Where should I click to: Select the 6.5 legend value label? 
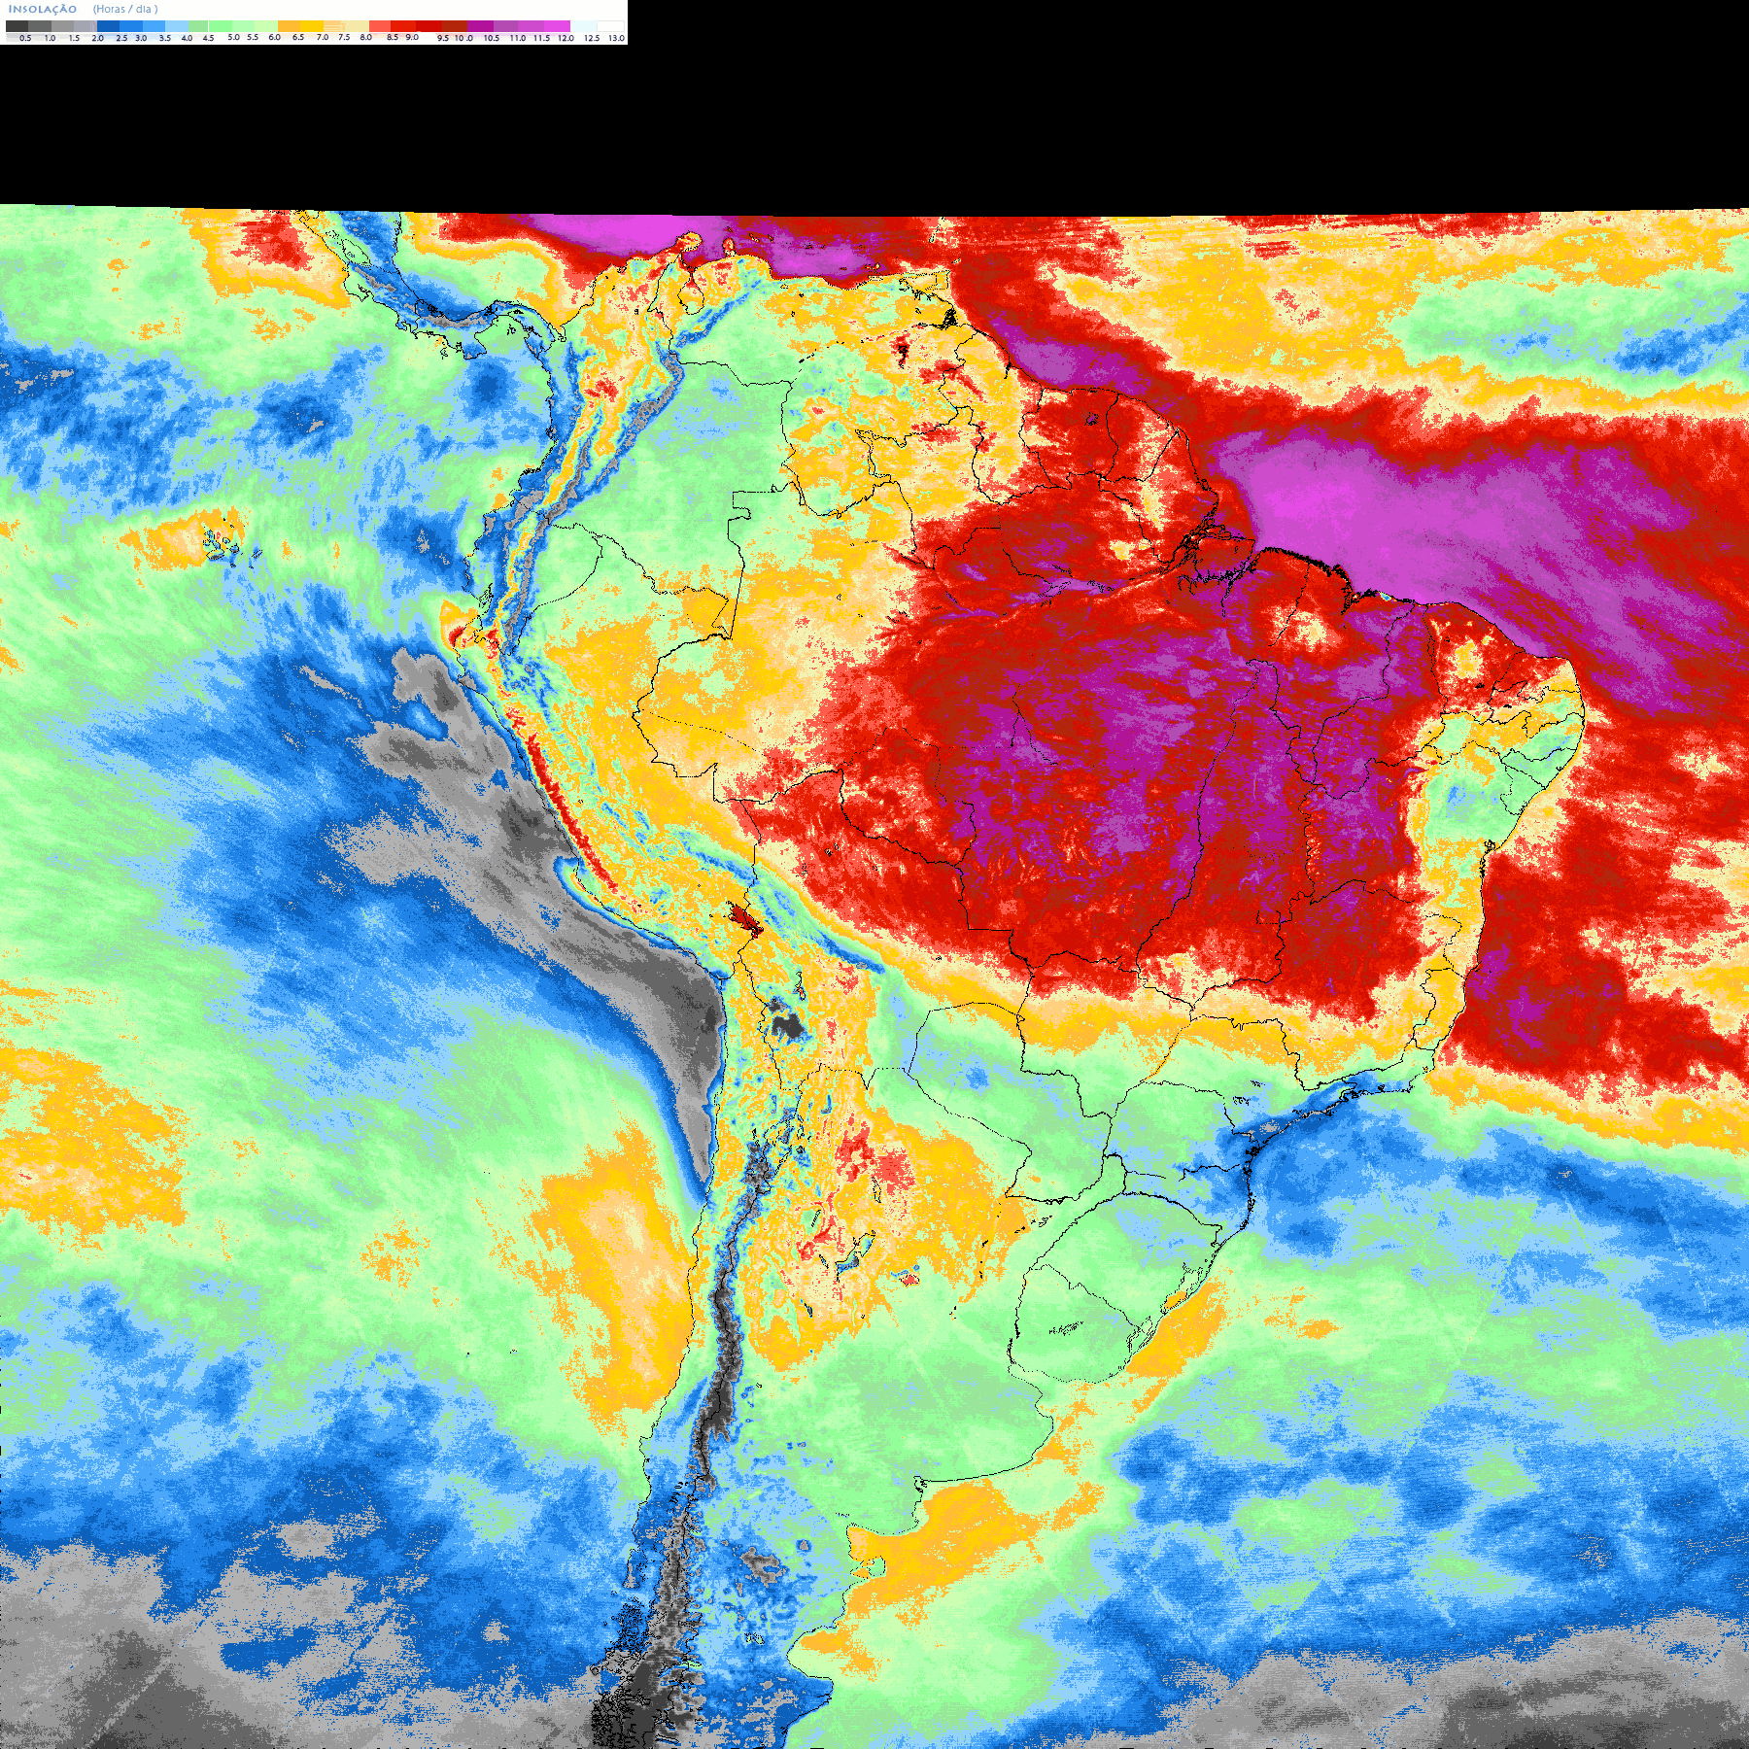[298, 37]
